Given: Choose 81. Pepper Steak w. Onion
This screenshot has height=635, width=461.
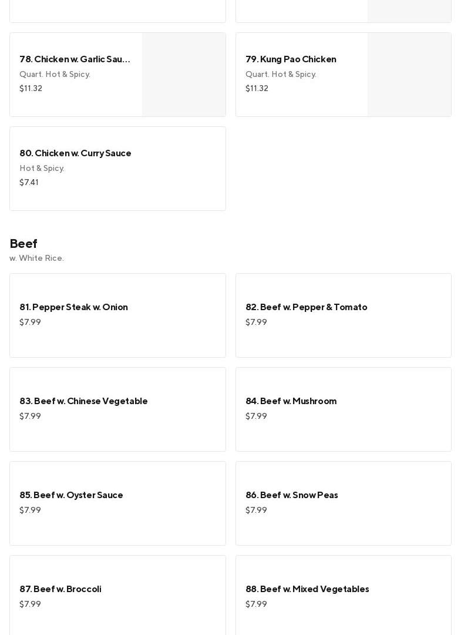Looking at the screenshot, I should coord(73,307).
